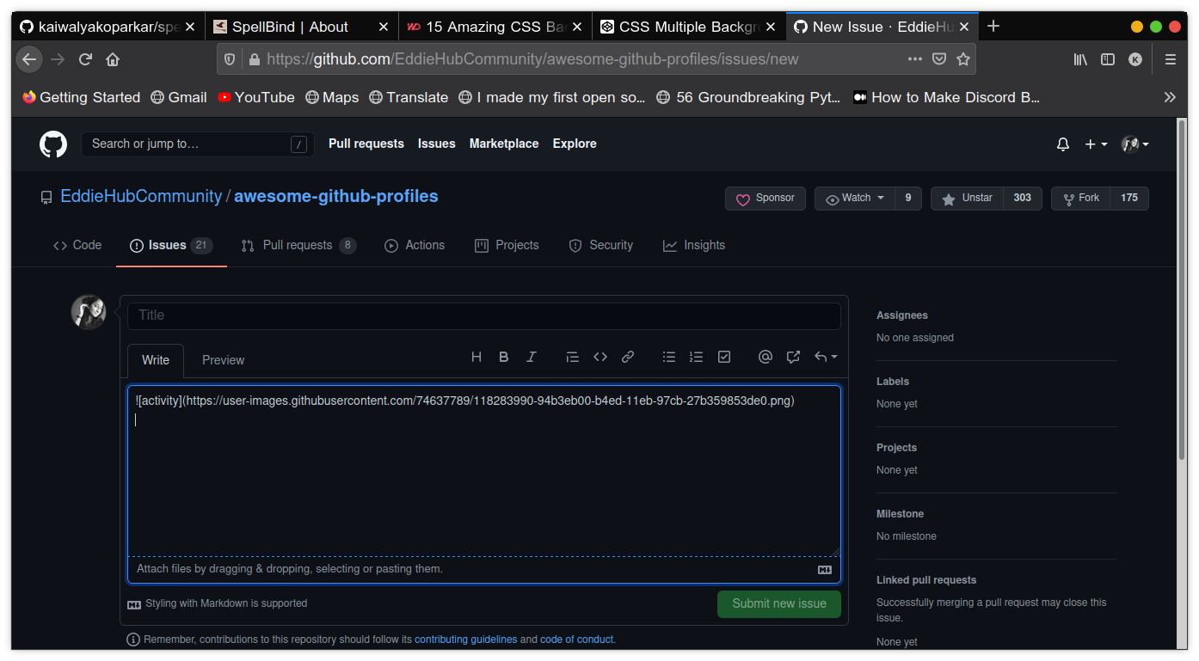Screen dimensions: 1199x661
Task: Click Submit new issue button
Action: point(779,603)
